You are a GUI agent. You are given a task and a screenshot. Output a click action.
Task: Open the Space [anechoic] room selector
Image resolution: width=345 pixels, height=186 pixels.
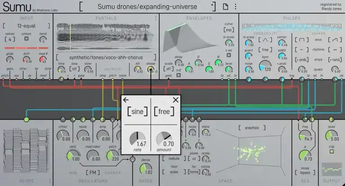[252, 128]
